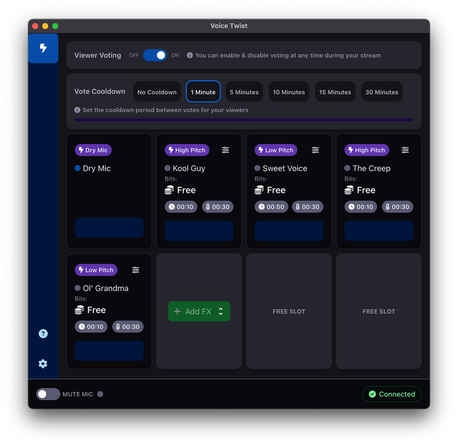The height and width of the screenshot is (446, 458).
Task: Click Kool Guy 00:30 cooldown badge
Action: 217,207
